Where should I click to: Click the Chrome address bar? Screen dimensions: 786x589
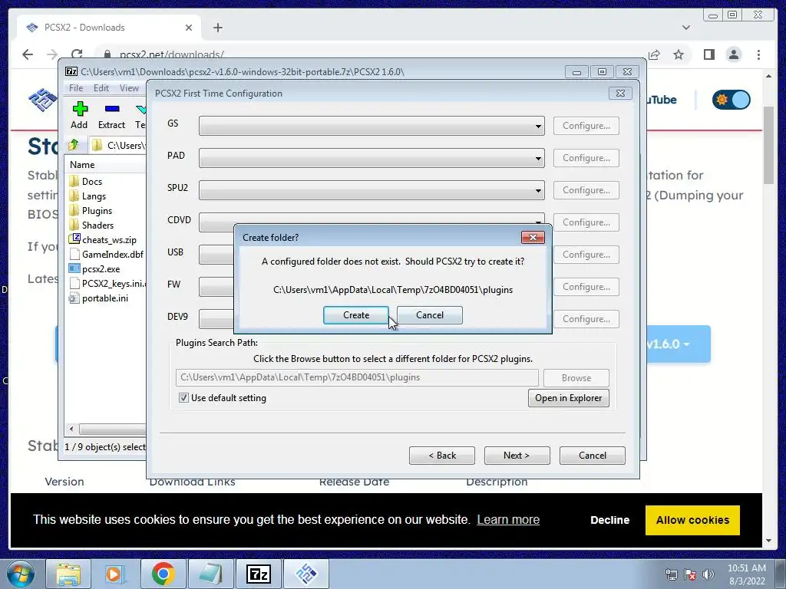(371, 54)
